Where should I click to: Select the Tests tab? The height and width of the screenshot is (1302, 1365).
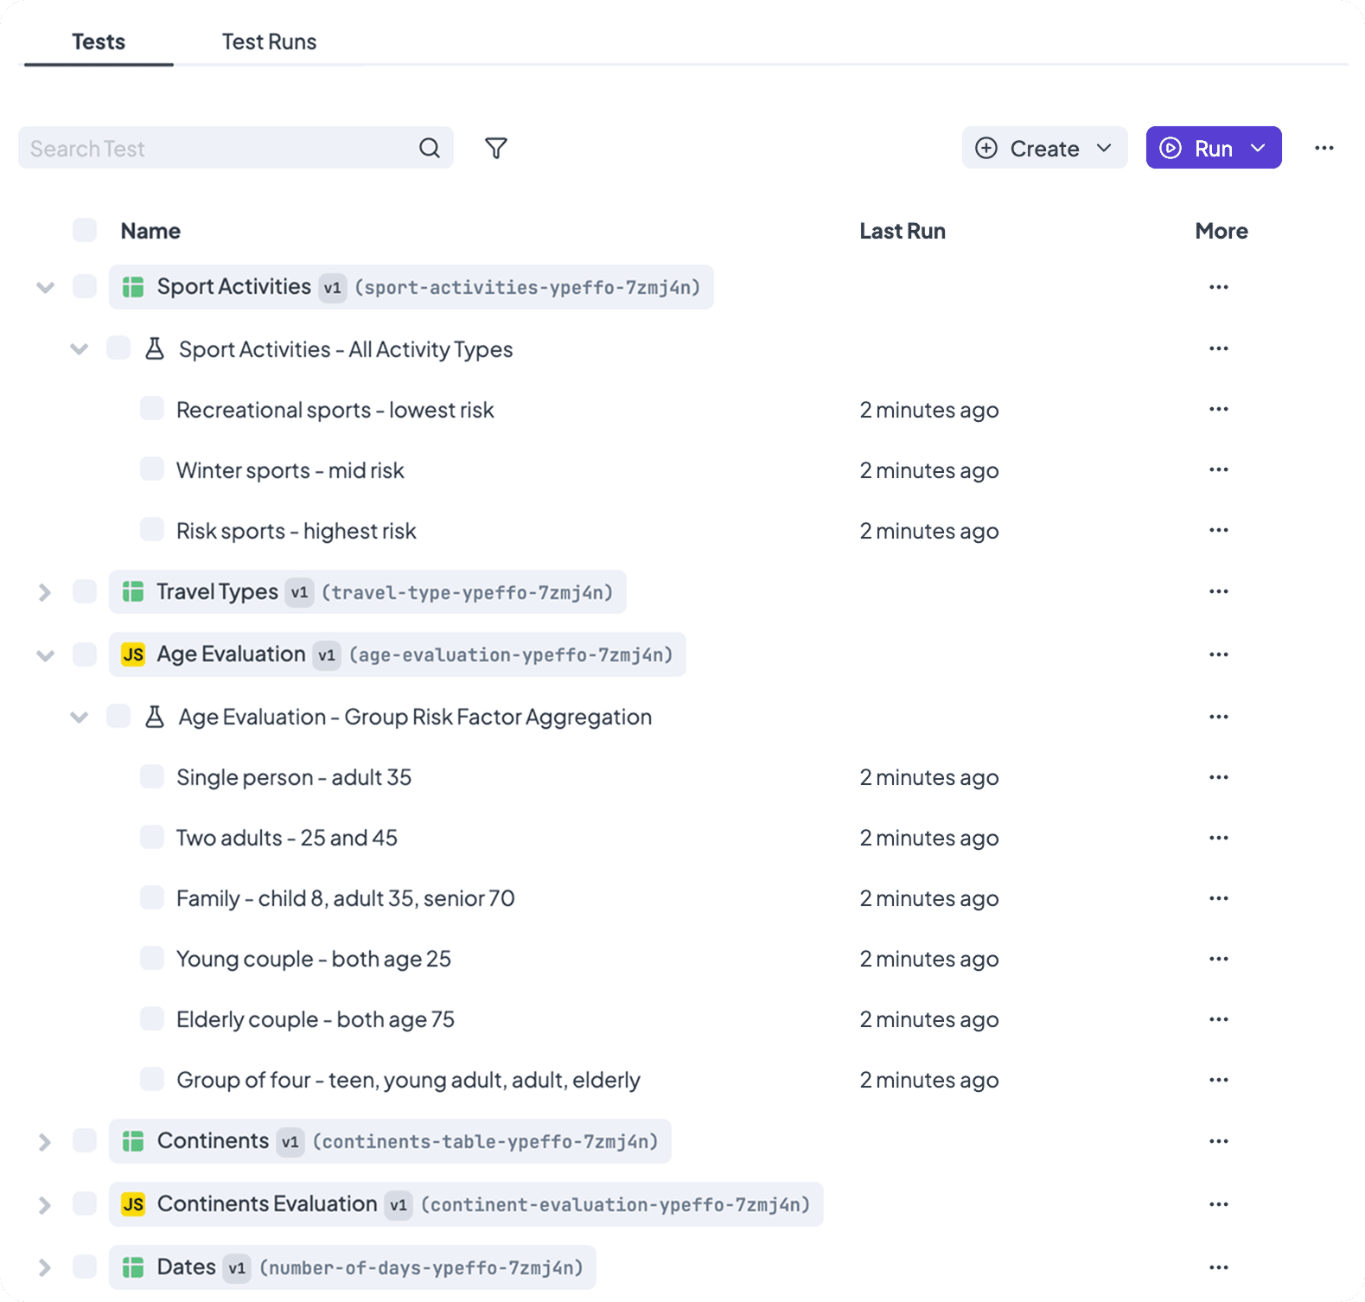[99, 41]
